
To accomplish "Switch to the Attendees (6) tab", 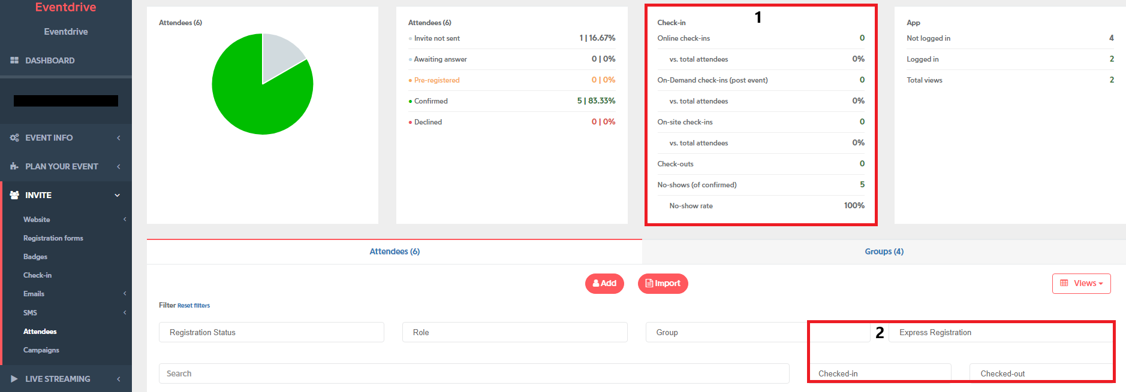I will pos(395,251).
